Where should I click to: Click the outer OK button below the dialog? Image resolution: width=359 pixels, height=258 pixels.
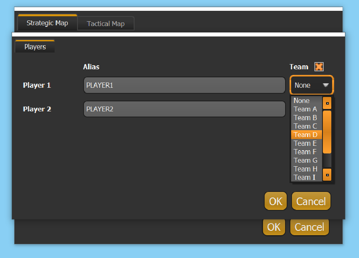[274, 227]
